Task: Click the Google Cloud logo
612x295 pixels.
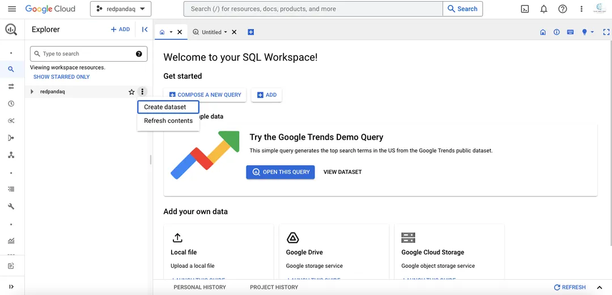Action: tap(50, 8)
